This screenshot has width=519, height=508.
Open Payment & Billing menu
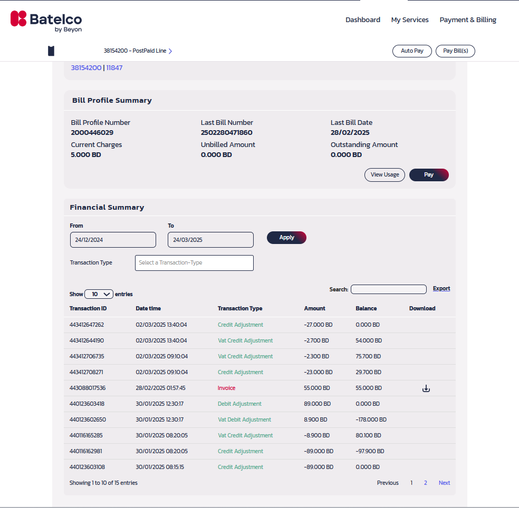coord(468,20)
